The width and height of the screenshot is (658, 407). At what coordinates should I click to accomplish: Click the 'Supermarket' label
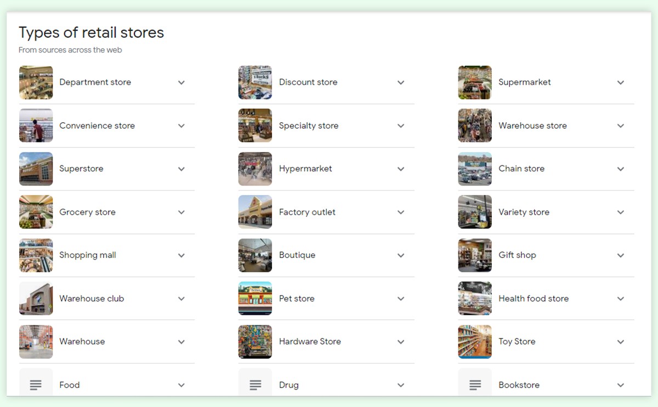click(x=525, y=82)
